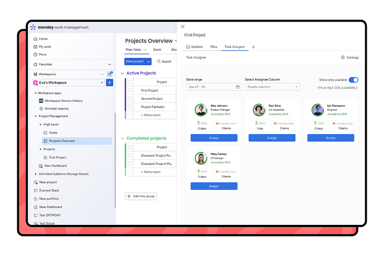Click the monday logo icon
The image size is (384, 256).
coord(33,27)
